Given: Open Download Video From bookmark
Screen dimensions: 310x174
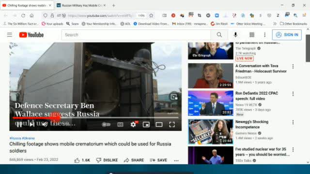Looking at the screenshot, I should click(x=151, y=24).
